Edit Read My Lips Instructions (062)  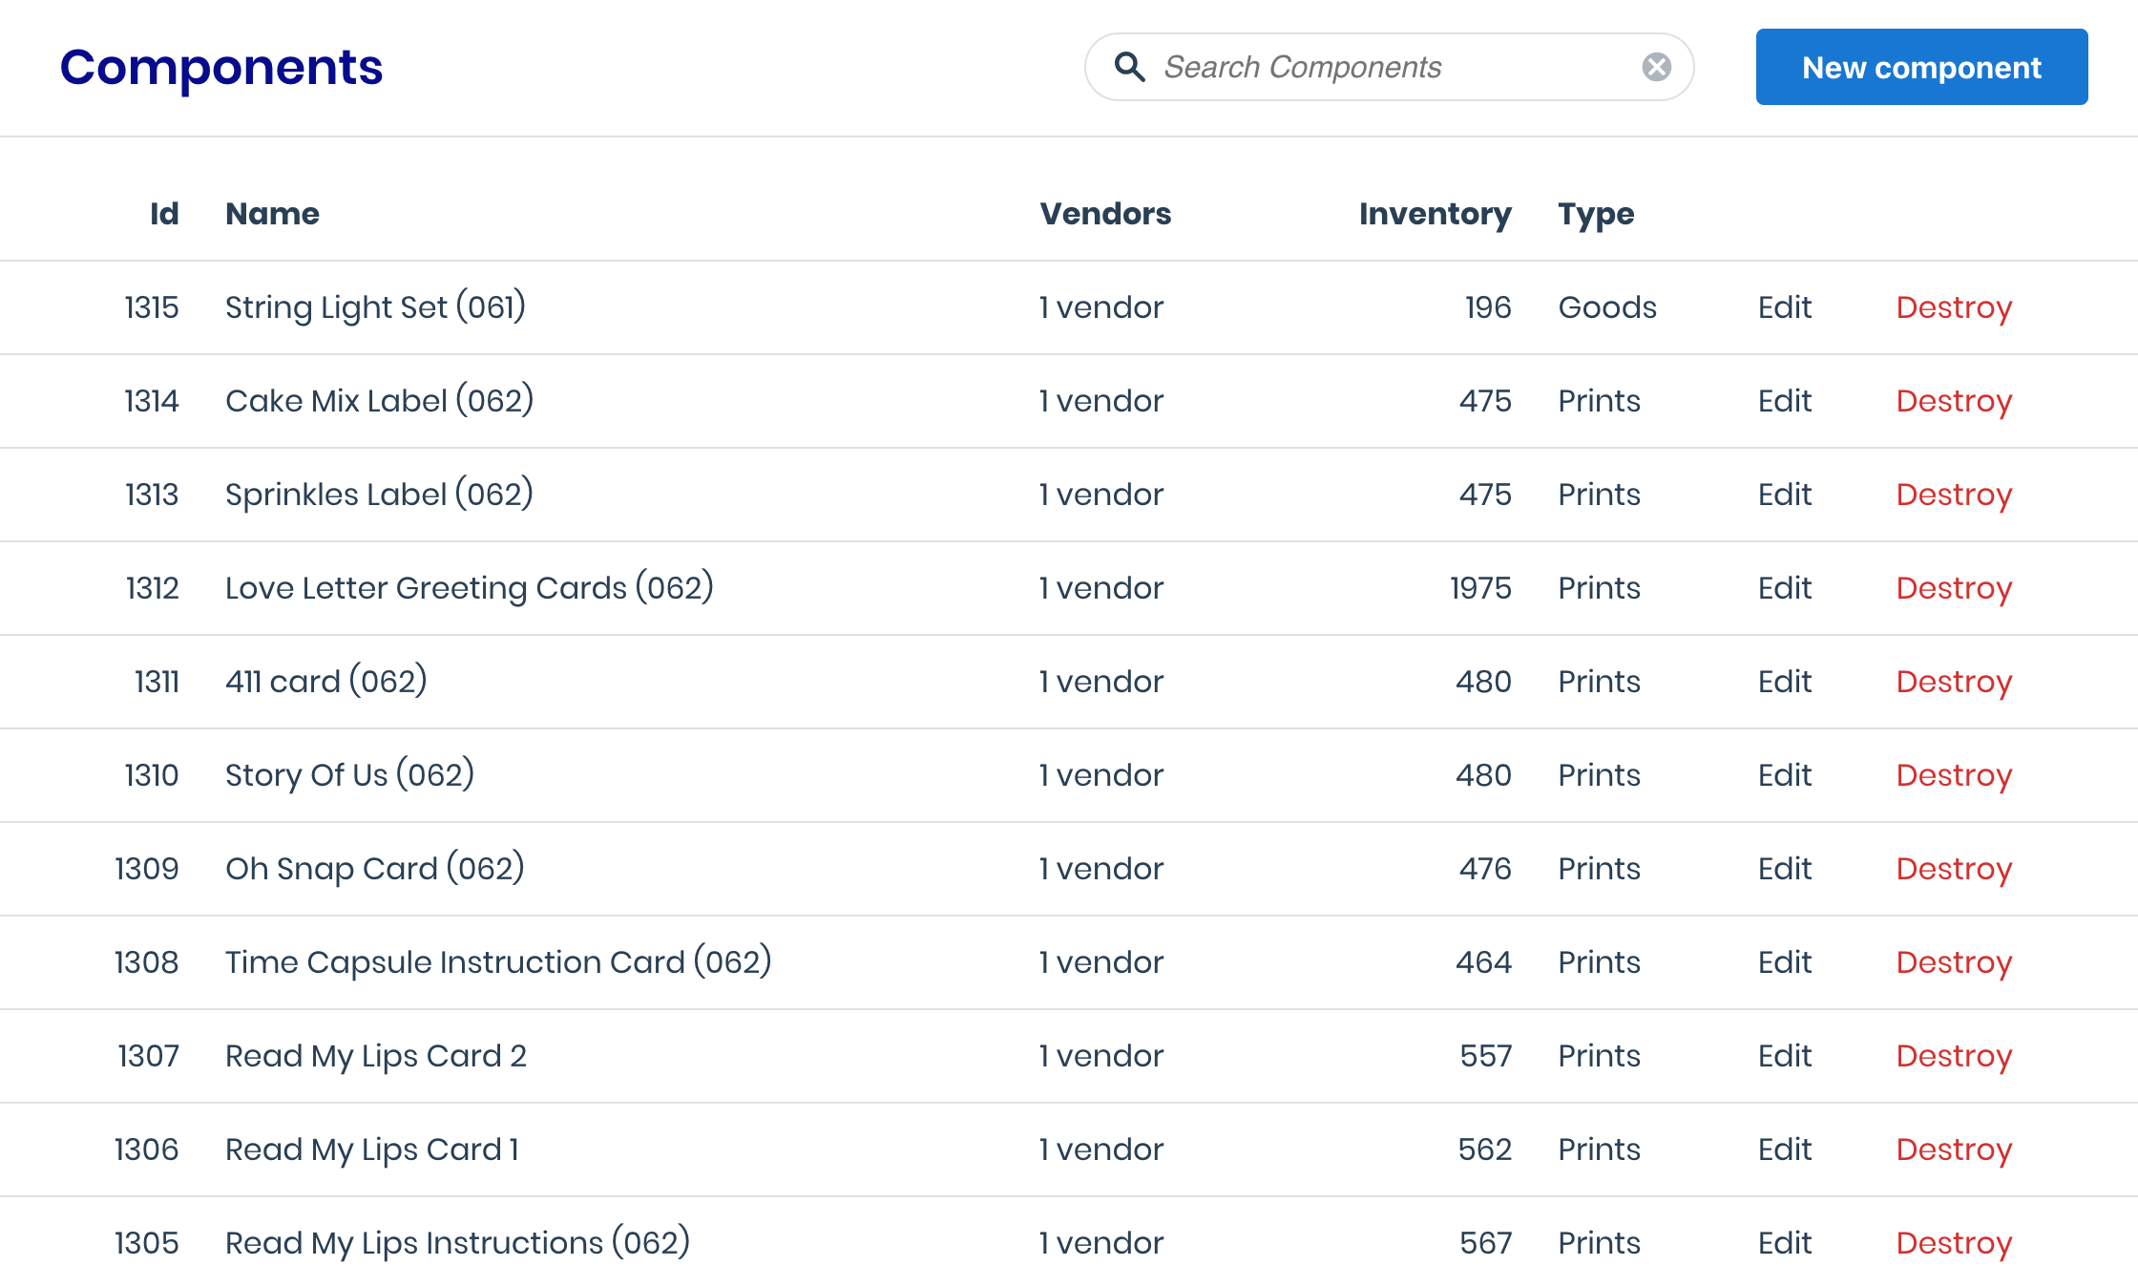[x=1784, y=1243]
